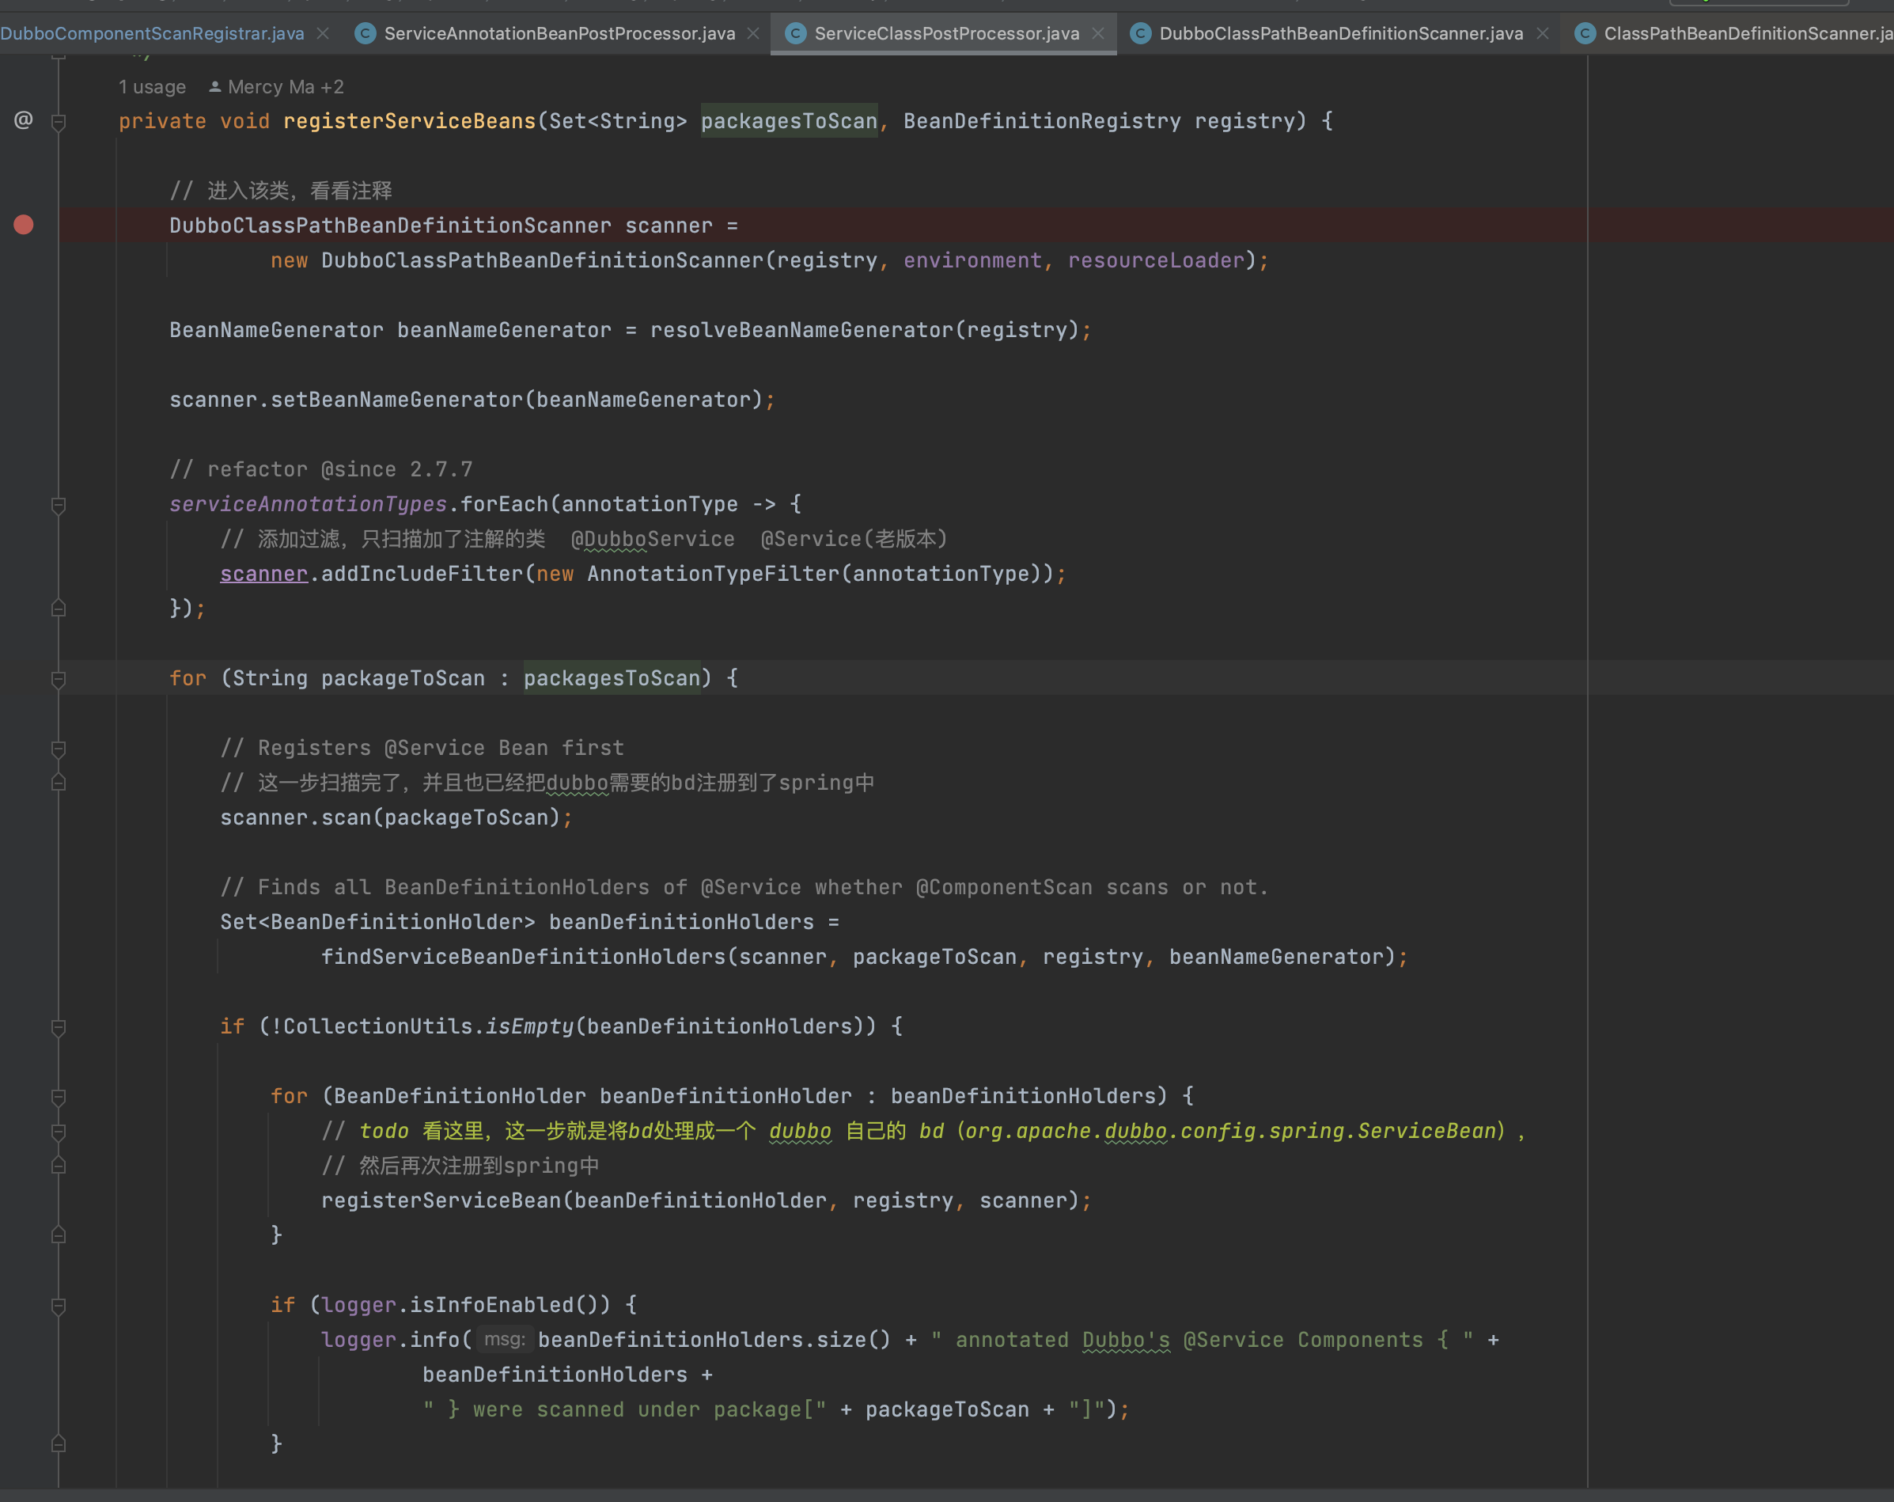Click the underlined scanner reference before addIncludeFilter
This screenshot has width=1894, height=1502.
[x=263, y=574]
